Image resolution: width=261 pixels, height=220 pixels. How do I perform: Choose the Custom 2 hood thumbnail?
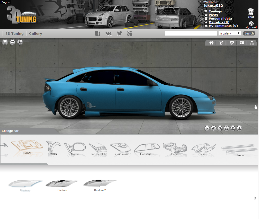[x=100, y=184]
